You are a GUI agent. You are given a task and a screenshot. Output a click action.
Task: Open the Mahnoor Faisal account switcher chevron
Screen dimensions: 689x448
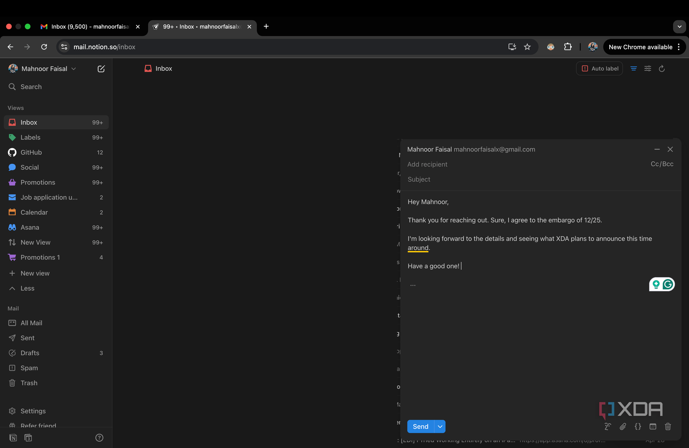pyautogui.click(x=74, y=68)
